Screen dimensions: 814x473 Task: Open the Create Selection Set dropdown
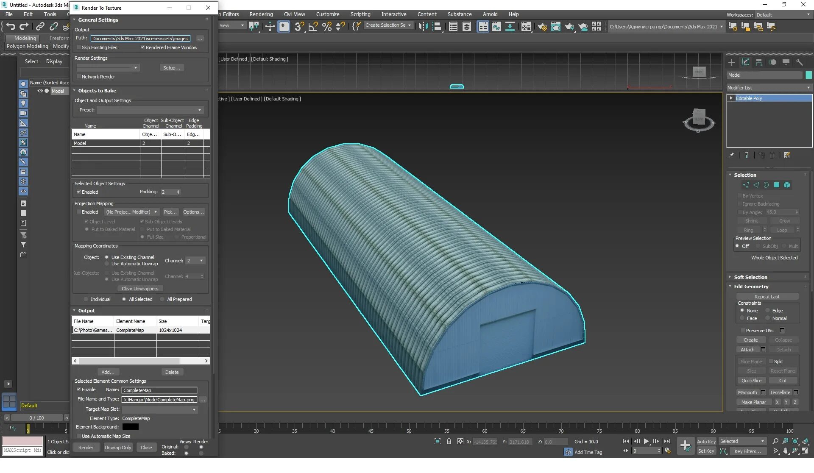pyautogui.click(x=388, y=25)
